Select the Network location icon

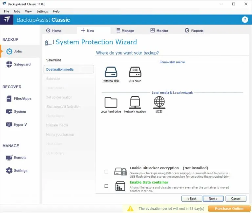pyautogui.click(x=135, y=102)
